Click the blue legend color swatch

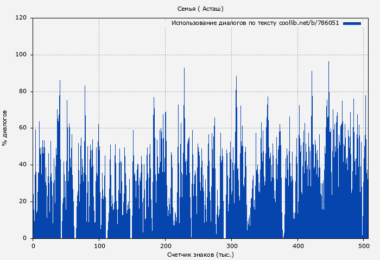[x=352, y=23]
